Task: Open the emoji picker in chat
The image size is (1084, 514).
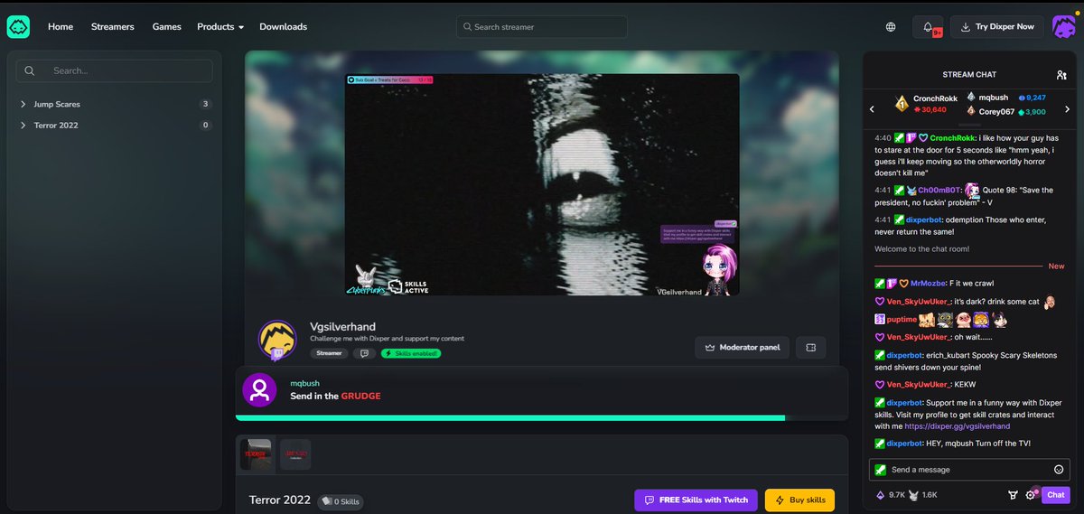Action: tap(1059, 470)
